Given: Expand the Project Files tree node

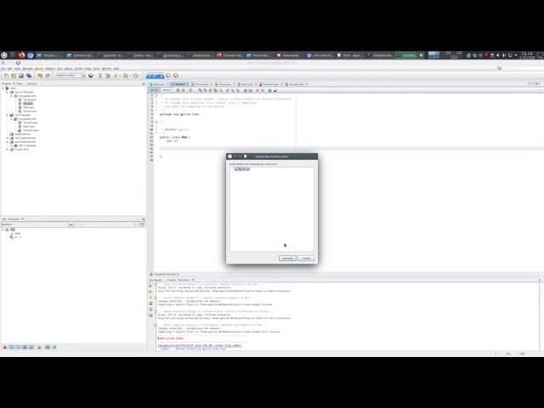Looking at the screenshot, I should [x=8, y=150].
